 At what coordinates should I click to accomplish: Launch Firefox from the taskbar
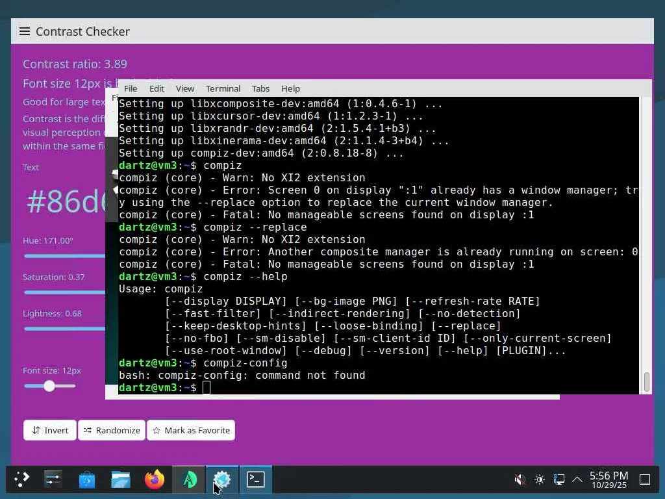155,480
